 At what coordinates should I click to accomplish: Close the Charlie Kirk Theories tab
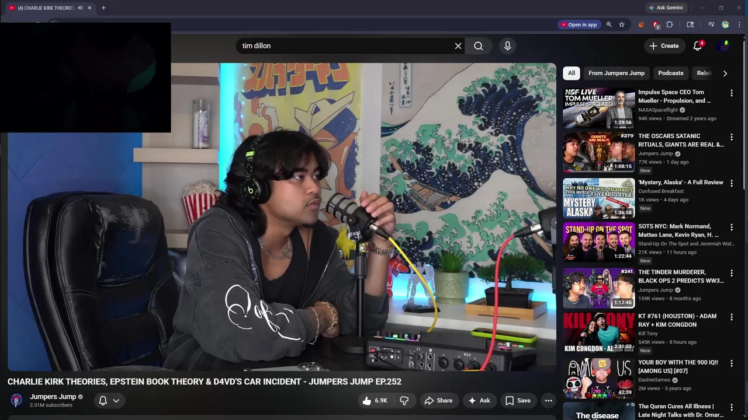89,8
